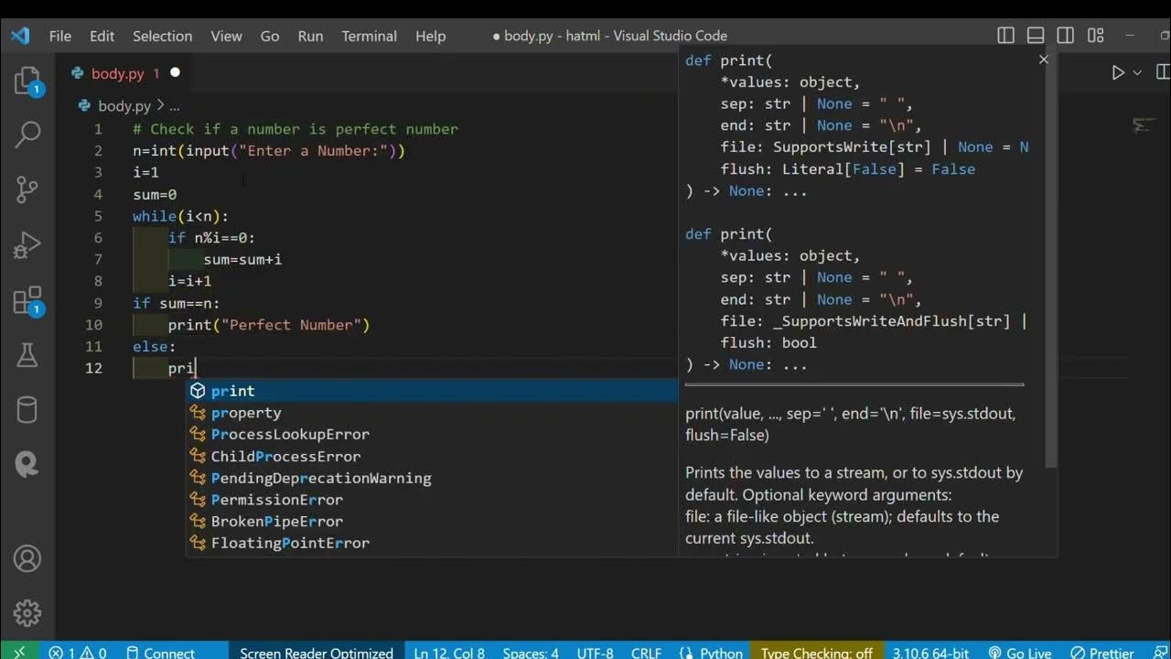This screenshot has width=1171, height=659.
Task: Open run options dropdown arrow
Action: pos(1137,72)
